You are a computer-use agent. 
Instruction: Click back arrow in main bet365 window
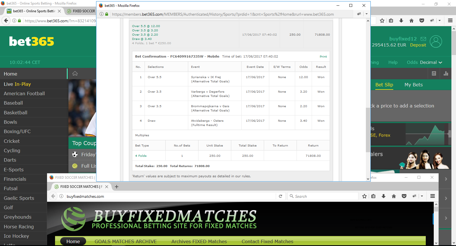[x=6, y=21]
